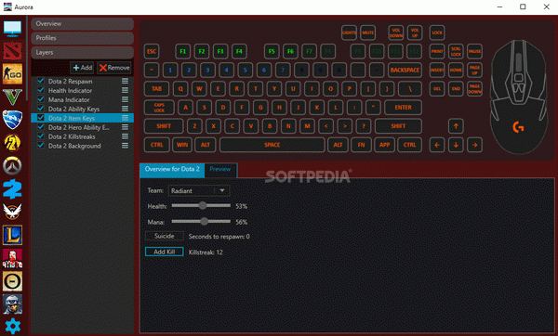Collapse the Layers section header
The image size is (558, 336).
coord(82,53)
